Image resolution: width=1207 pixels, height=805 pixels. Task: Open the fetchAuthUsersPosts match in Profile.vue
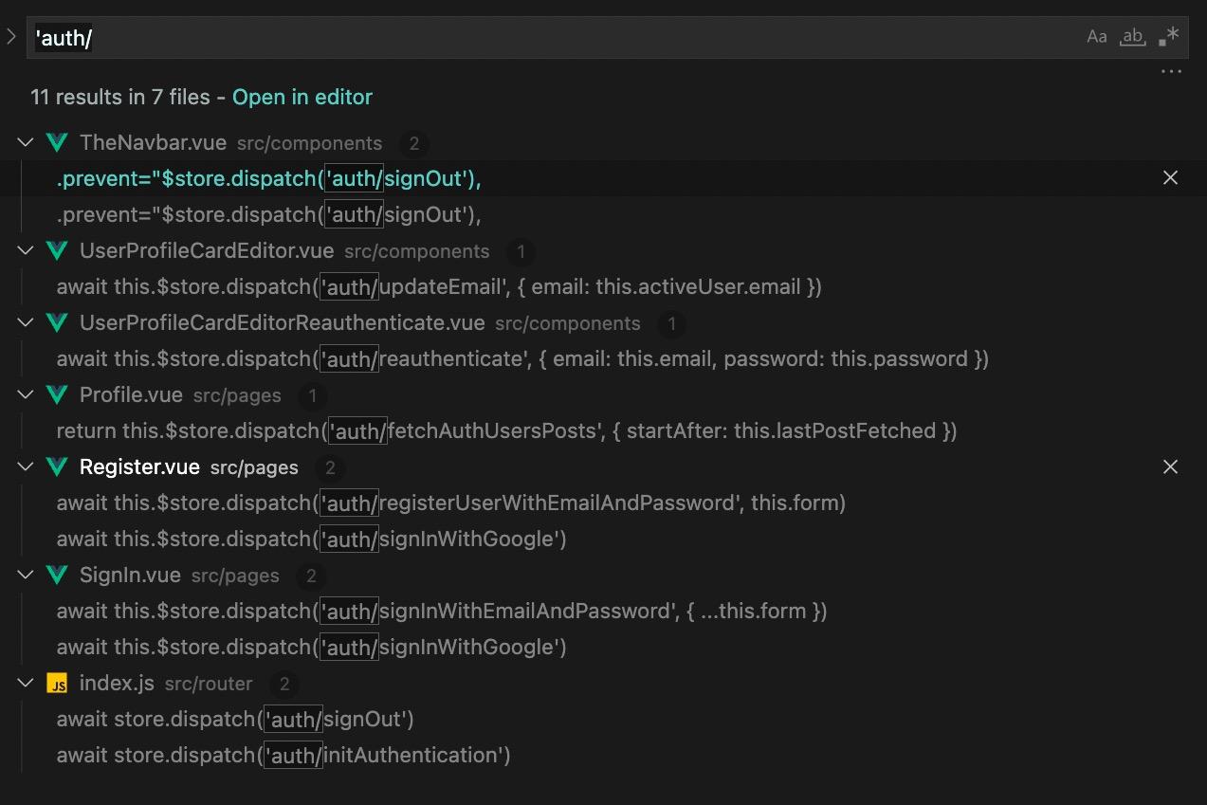506,431
